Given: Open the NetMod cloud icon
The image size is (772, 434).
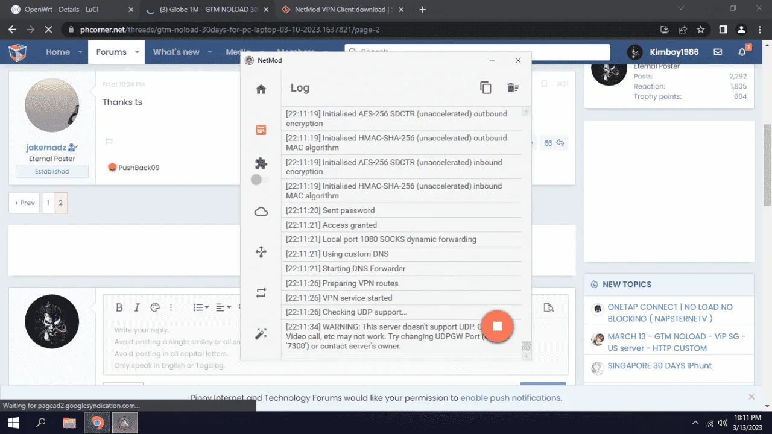Looking at the screenshot, I should (x=261, y=212).
